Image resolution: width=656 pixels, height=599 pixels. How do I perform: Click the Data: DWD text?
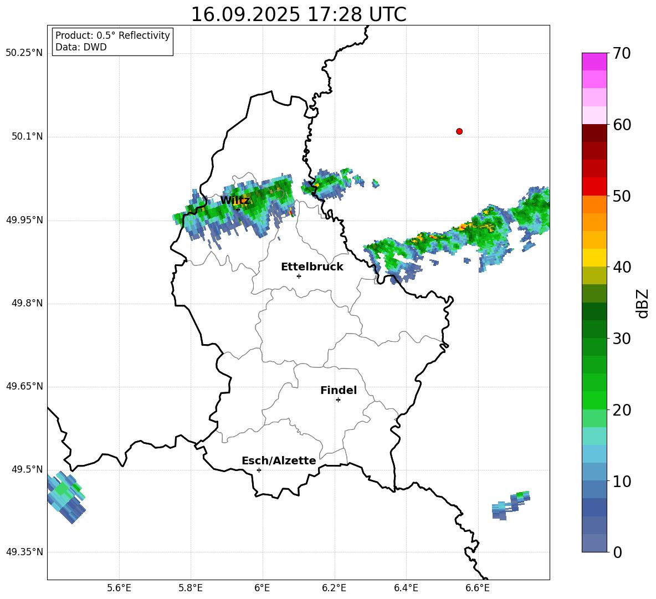click(81, 47)
